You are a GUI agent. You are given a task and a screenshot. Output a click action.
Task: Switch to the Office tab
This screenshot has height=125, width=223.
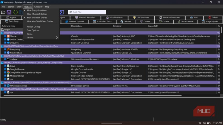point(213,18)
